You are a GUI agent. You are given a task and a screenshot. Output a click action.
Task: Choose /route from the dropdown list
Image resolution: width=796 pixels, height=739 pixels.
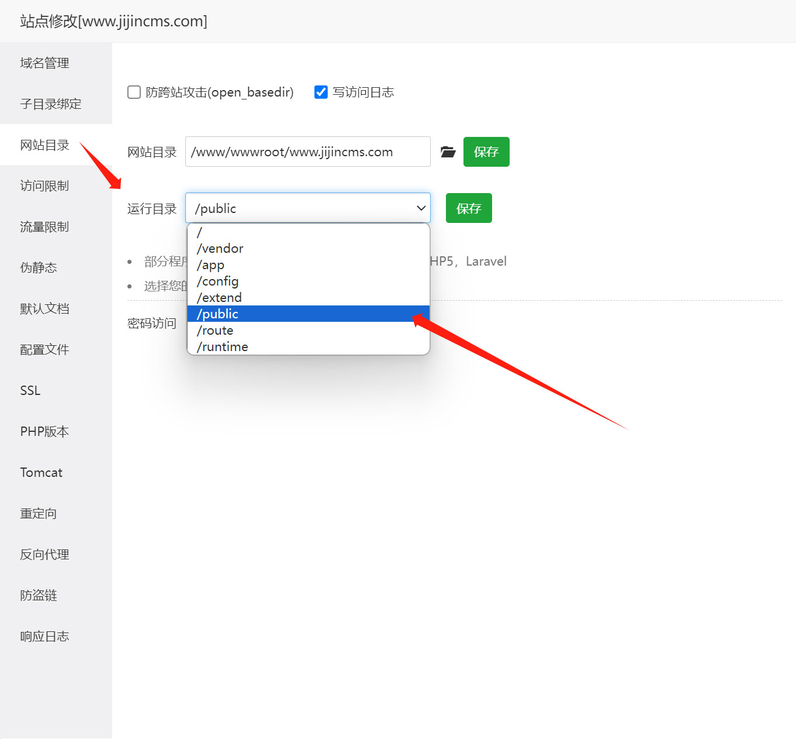click(309, 330)
